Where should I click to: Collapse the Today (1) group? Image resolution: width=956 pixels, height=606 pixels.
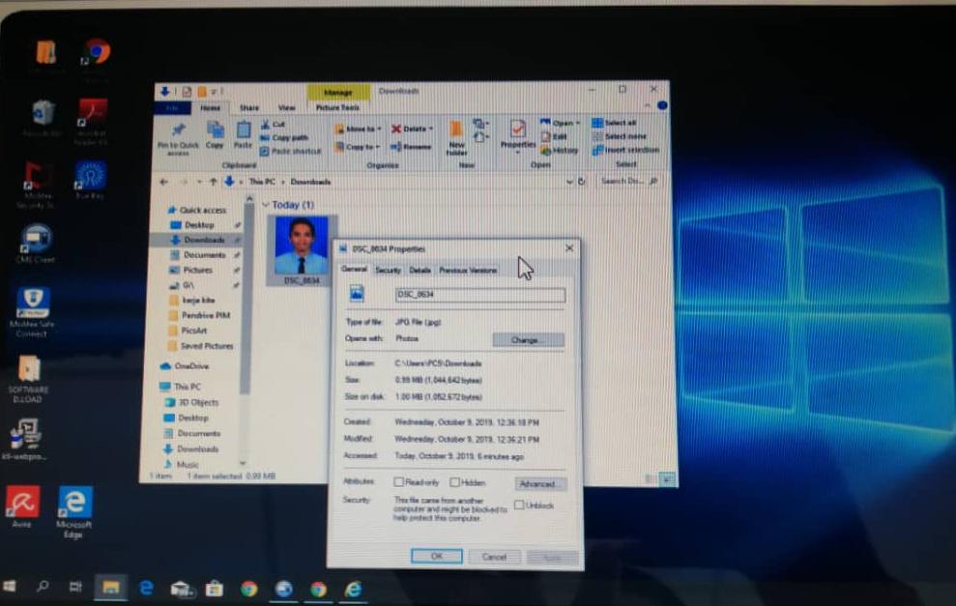pyautogui.click(x=266, y=205)
